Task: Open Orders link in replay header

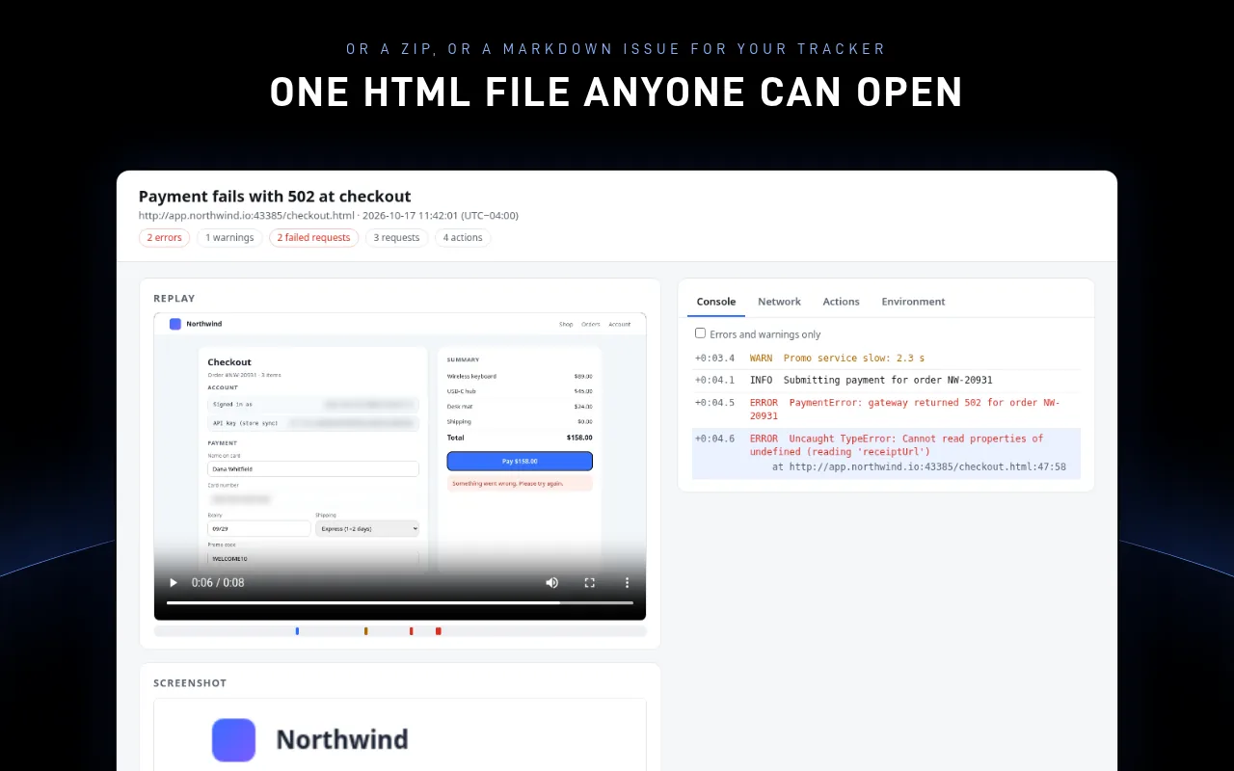Action: click(x=591, y=325)
